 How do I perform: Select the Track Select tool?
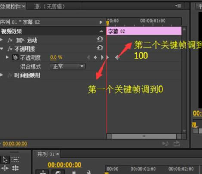(16, 159)
